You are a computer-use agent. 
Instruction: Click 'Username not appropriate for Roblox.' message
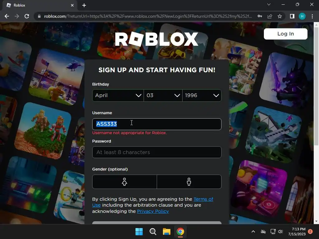tap(129, 133)
